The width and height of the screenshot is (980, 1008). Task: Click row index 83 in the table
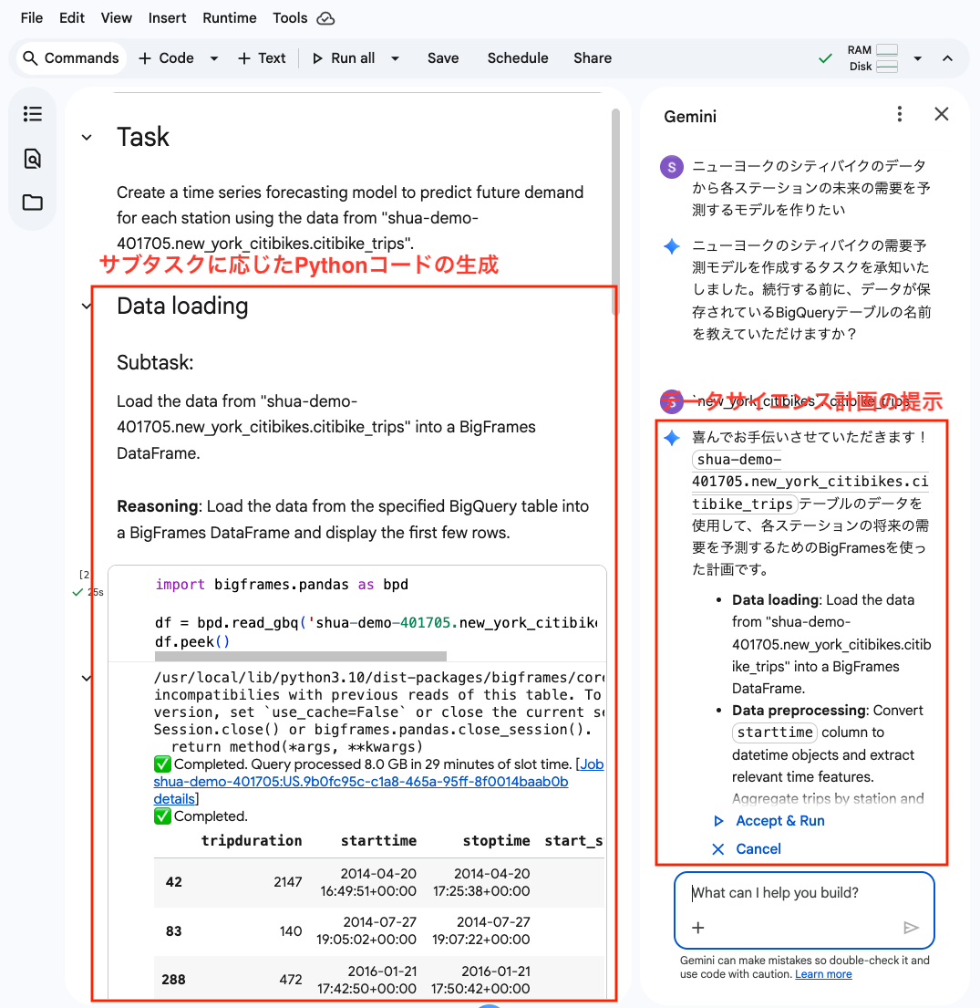173,930
